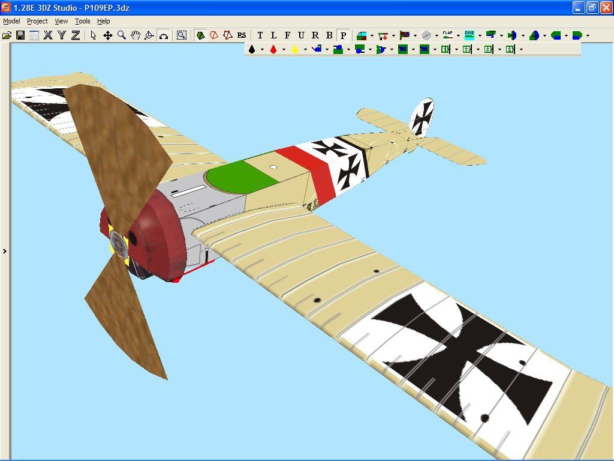Viewport: 614px width, 461px height.
Task: Expand the left side panel arrow
Action: tap(5, 252)
